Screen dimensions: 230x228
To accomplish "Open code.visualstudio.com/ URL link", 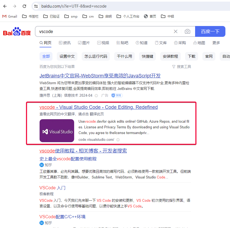I will pyautogui.click(x=96, y=140).
